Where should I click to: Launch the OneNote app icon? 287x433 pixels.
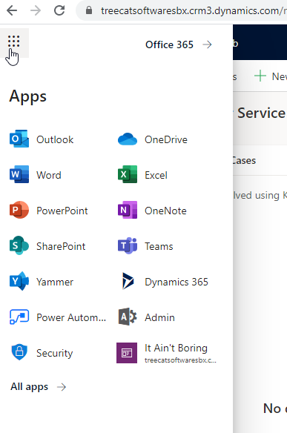click(x=128, y=210)
